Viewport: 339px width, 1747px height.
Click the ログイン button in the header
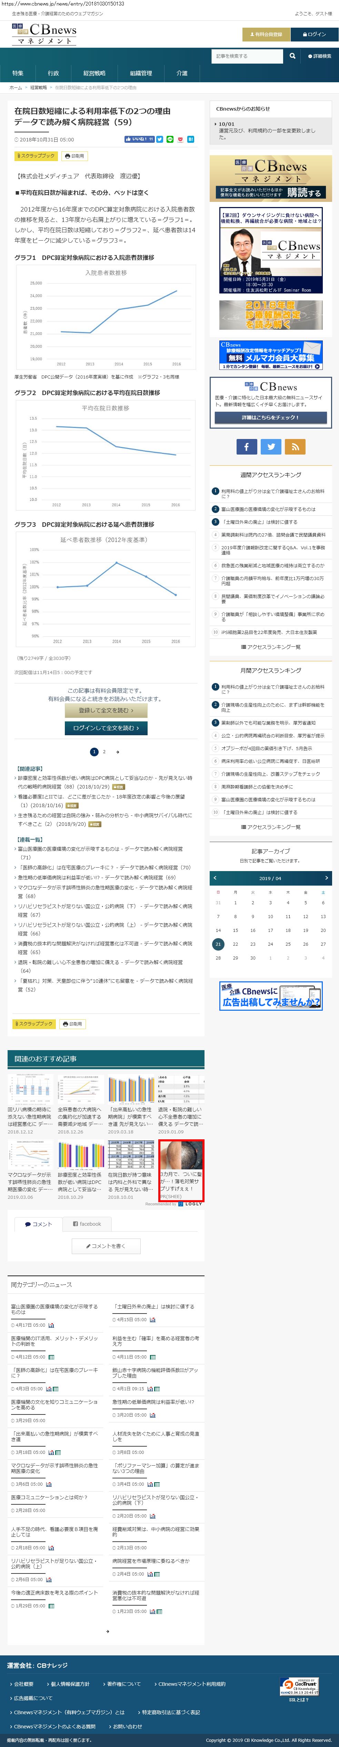click(x=313, y=34)
